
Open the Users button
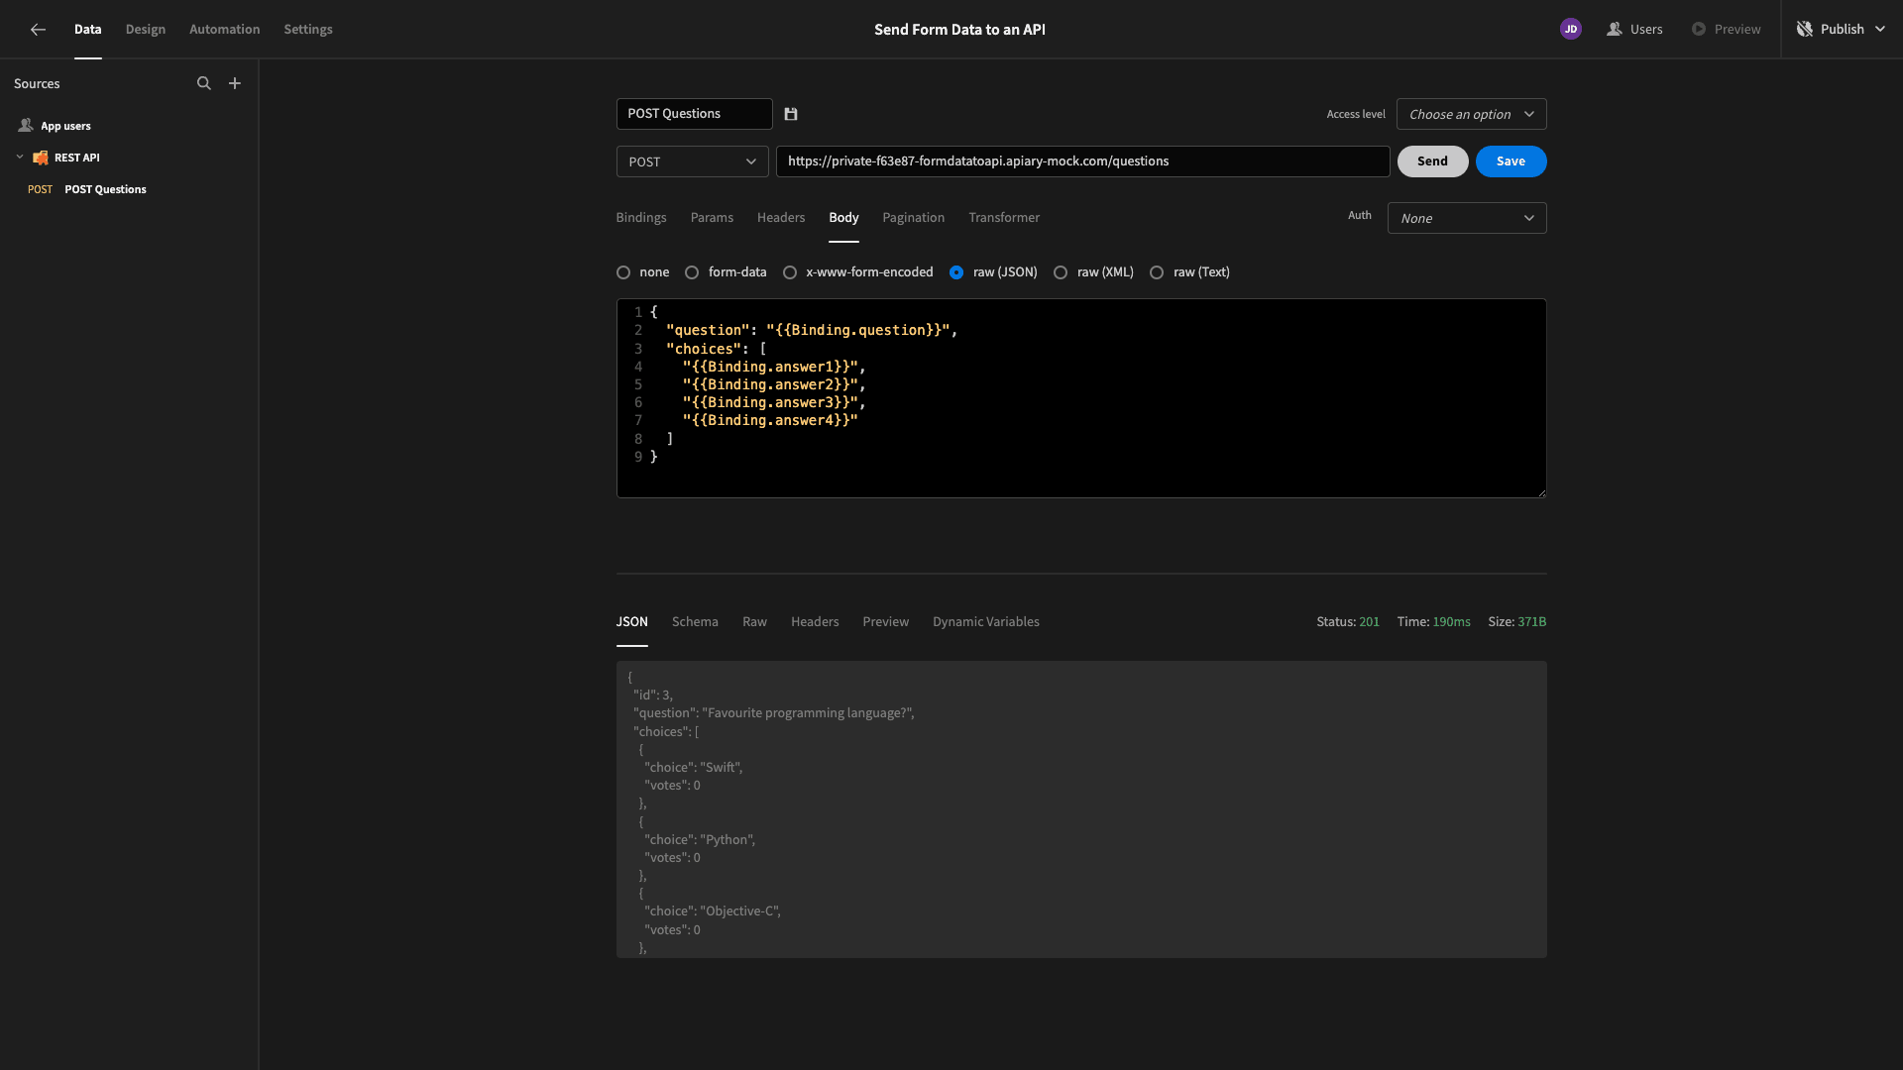tap(1634, 30)
